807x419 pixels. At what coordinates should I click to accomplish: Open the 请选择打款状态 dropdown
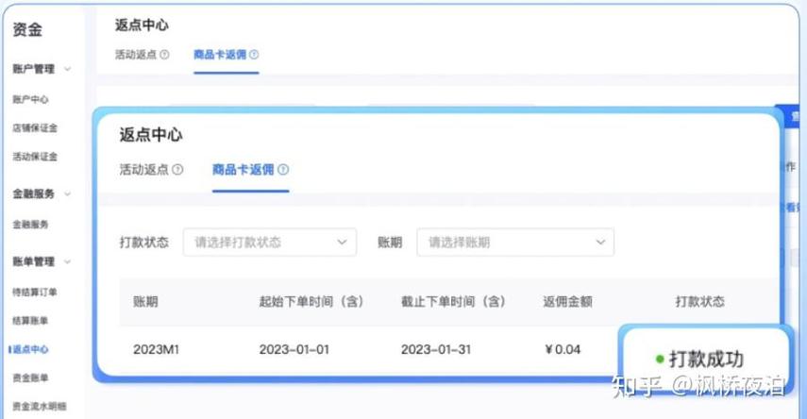270,242
